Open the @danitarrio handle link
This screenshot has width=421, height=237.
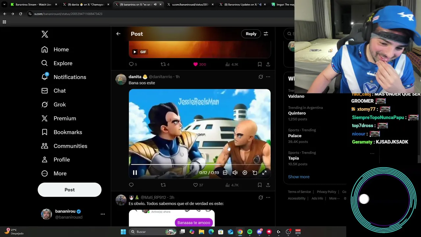(x=161, y=77)
